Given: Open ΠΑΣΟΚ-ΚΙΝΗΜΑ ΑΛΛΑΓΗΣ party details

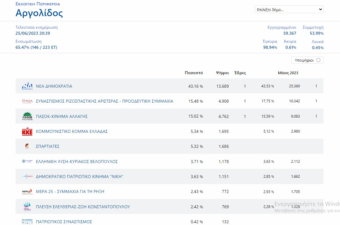Looking at the screenshot, I should pyautogui.click(x=62, y=116).
